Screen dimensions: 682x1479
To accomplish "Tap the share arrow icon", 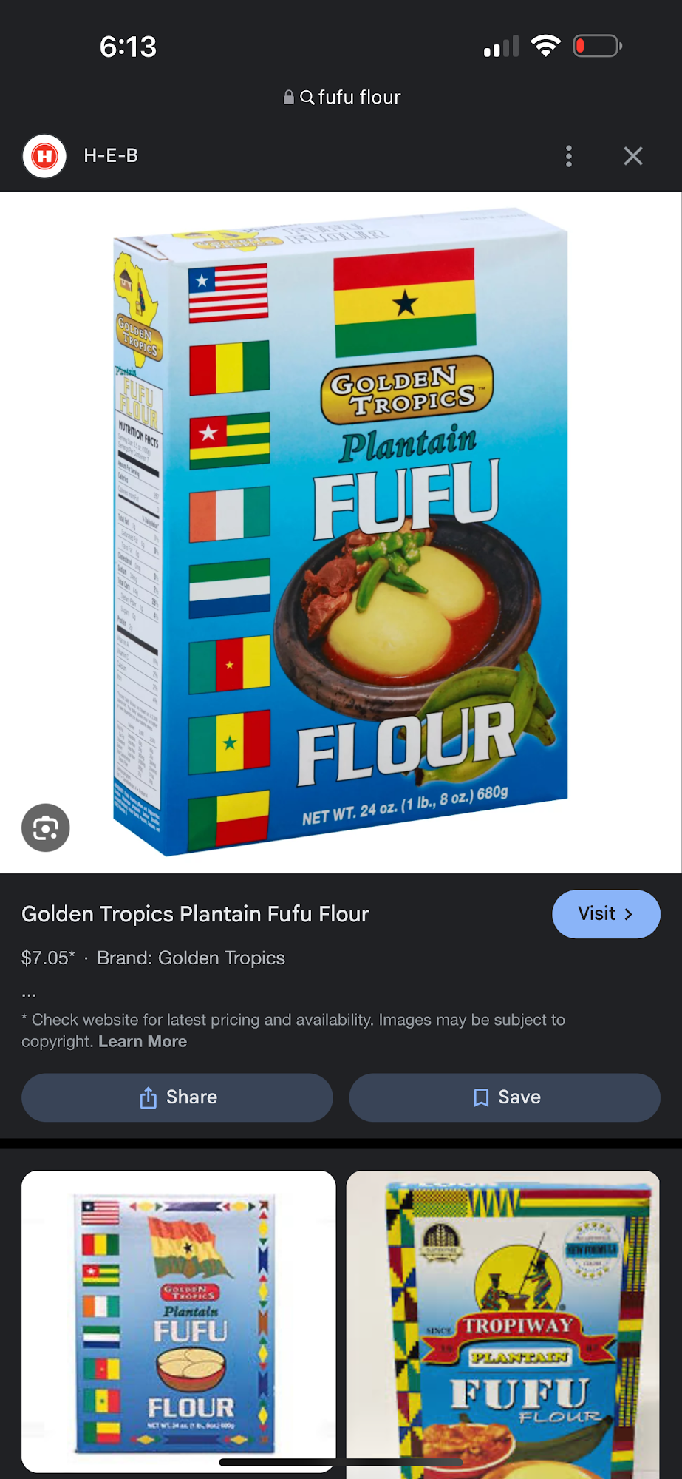I will (148, 1097).
